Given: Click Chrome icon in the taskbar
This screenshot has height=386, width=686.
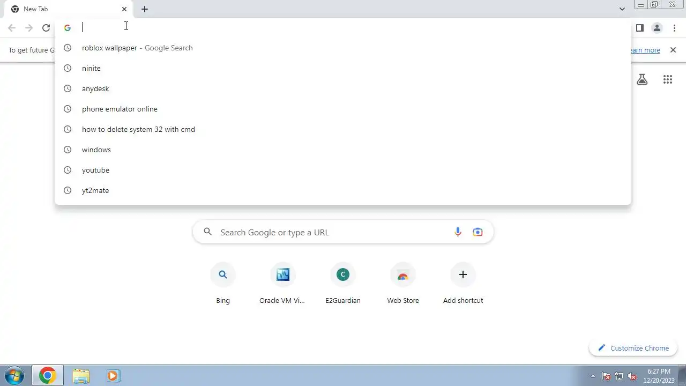Looking at the screenshot, I should coord(48,376).
